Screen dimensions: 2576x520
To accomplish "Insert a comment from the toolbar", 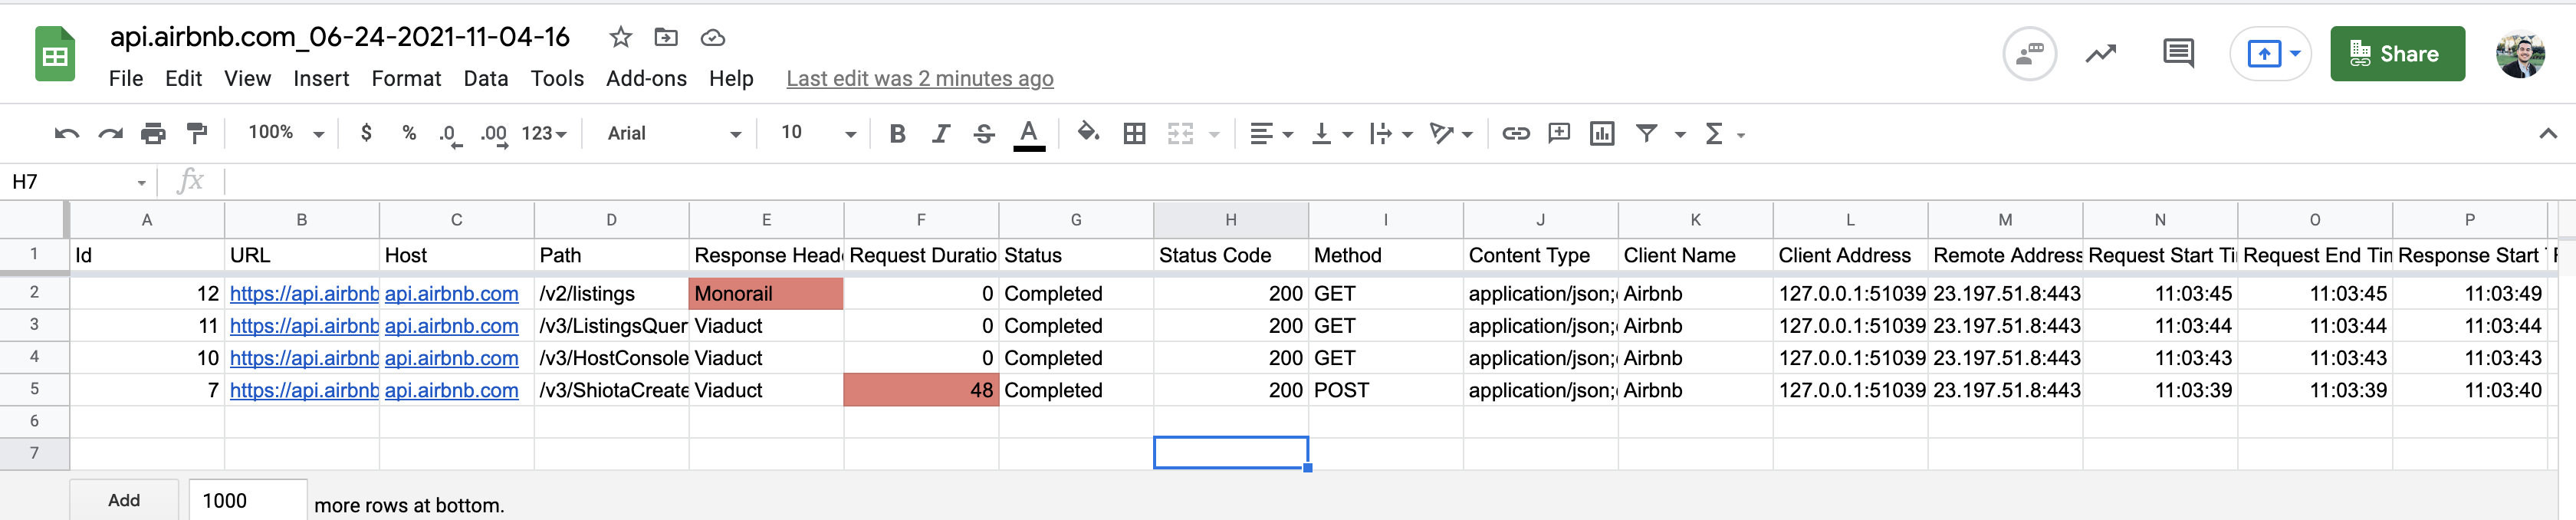I will tap(1559, 133).
